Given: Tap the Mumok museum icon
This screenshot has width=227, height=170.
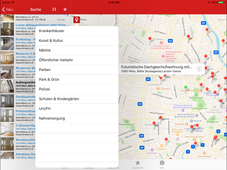Looking at the screenshot, I should coord(192,121).
